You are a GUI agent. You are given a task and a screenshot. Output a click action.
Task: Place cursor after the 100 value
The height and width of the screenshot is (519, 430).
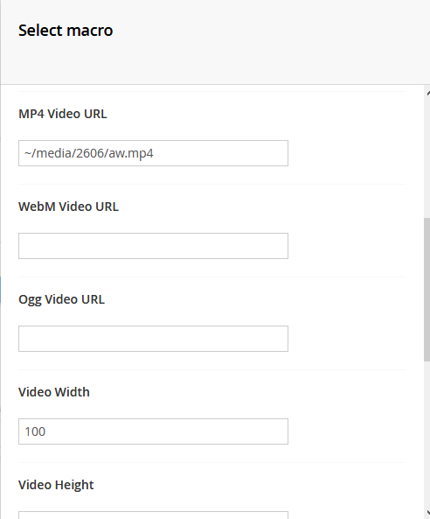click(x=46, y=431)
